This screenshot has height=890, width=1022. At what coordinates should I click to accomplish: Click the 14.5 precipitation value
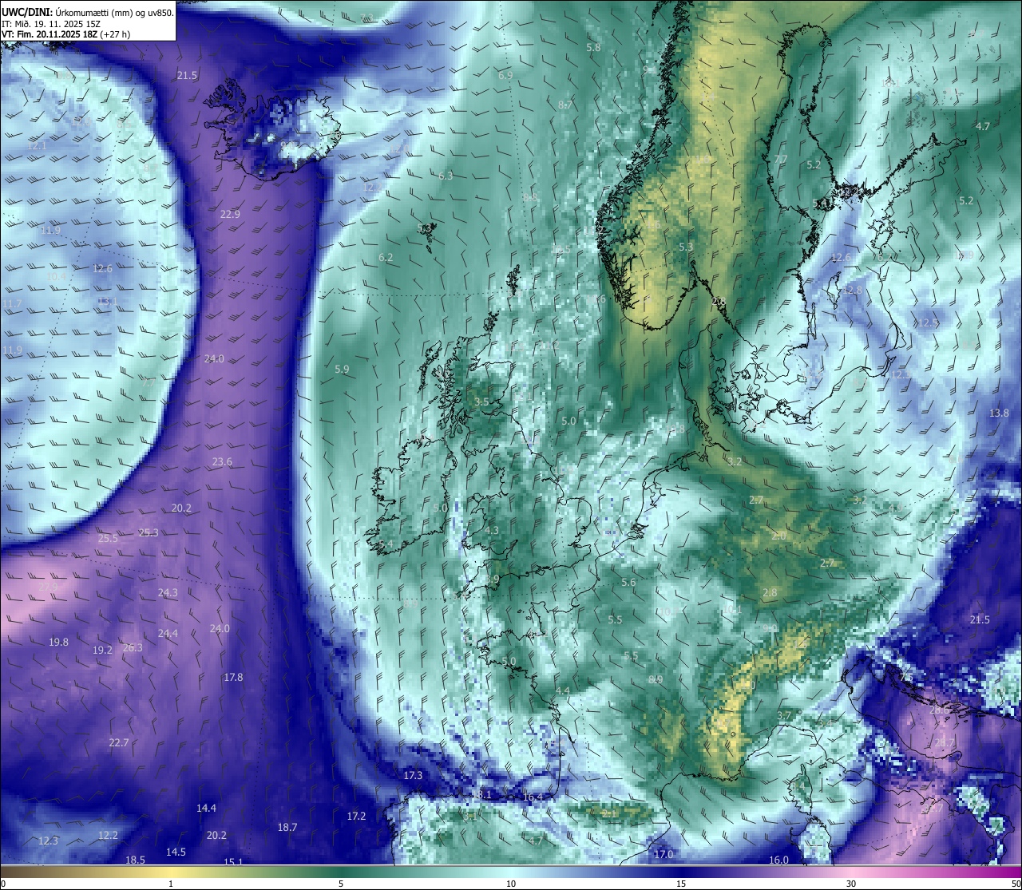pyautogui.click(x=176, y=852)
